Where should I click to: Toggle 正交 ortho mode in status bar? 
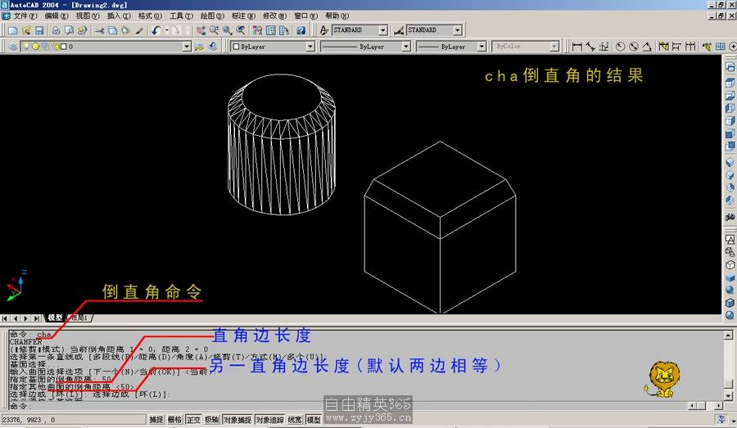coord(193,420)
